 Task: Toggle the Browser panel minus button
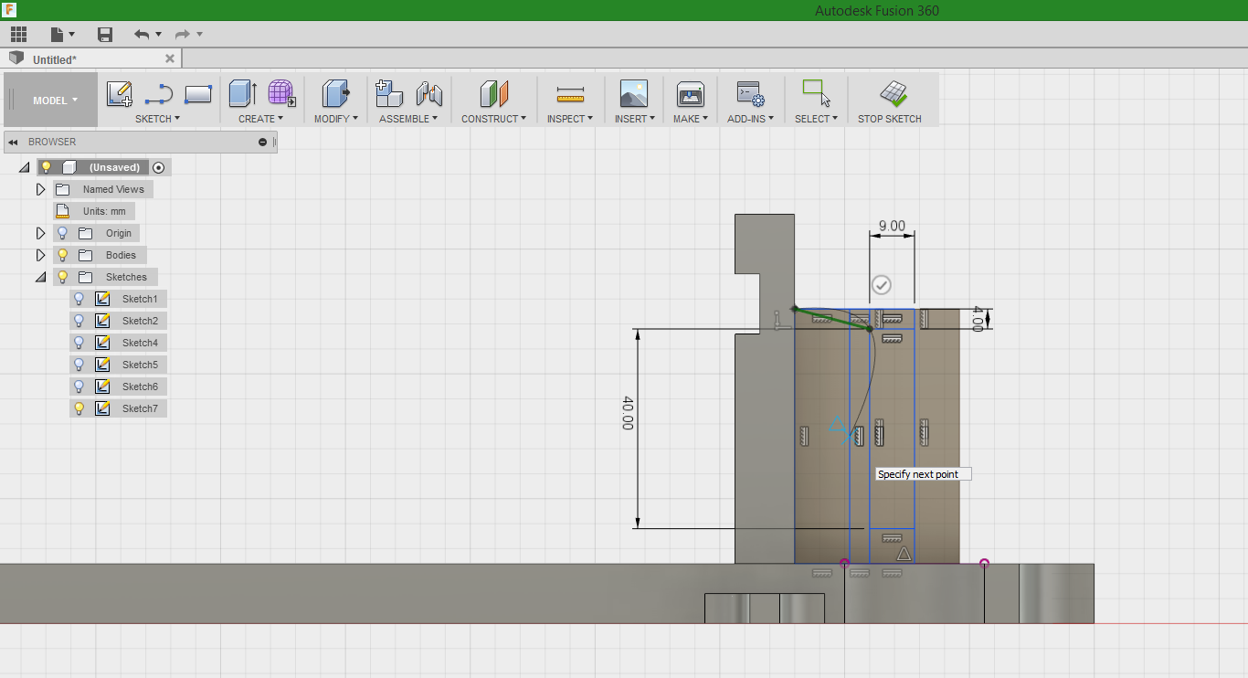point(263,142)
